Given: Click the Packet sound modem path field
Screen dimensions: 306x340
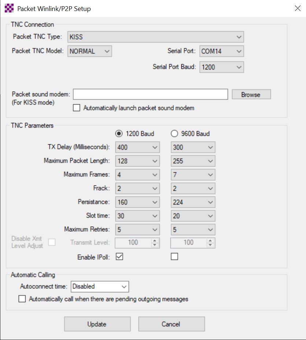Looking at the screenshot, I should (x=150, y=94).
